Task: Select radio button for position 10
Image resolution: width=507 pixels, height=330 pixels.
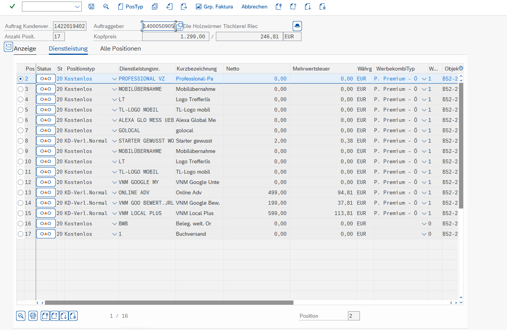Action: pyautogui.click(x=20, y=161)
